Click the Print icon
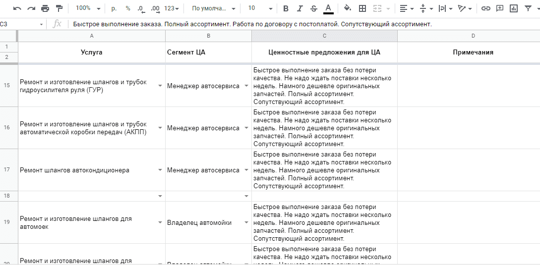 click(x=45, y=8)
